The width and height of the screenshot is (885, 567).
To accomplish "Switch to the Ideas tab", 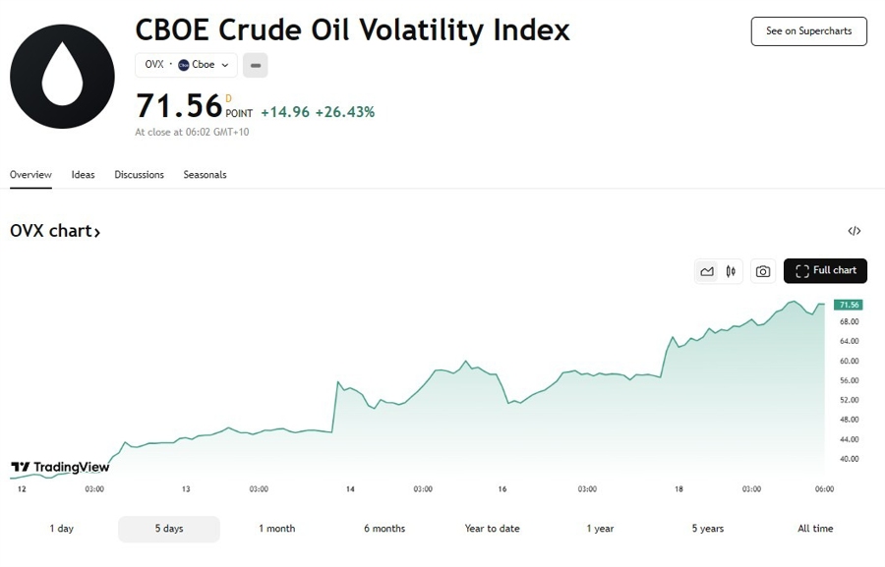I will pyautogui.click(x=83, y=174).
